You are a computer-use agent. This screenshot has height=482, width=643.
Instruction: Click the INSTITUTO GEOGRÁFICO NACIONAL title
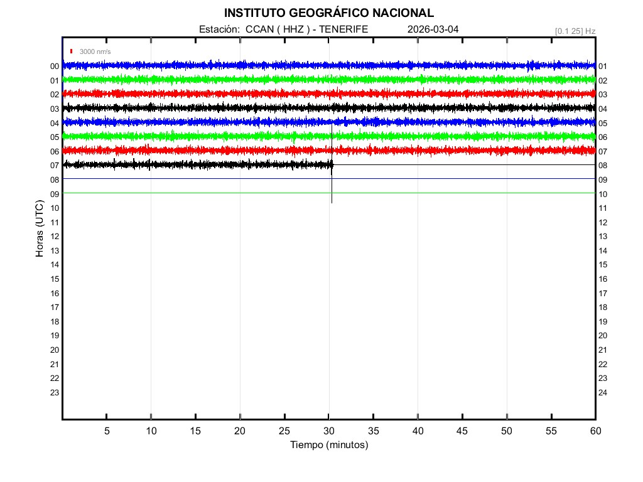[328, 13]
